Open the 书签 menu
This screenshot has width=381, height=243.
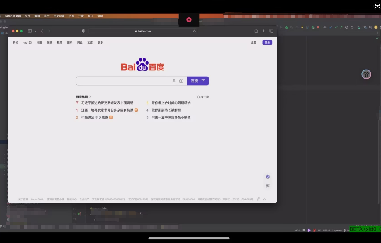[71, 16]
